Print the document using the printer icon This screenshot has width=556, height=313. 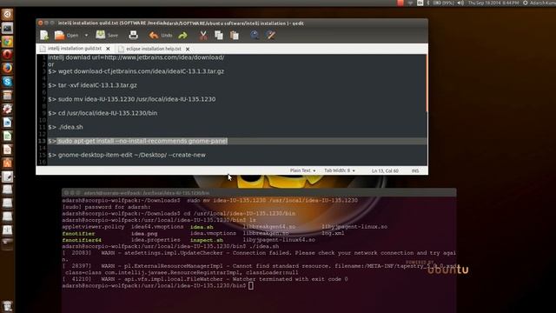pyautogui.click(x=133, y=35)
